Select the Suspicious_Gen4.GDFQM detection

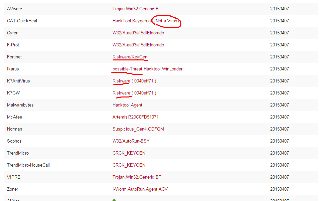coord(138,129)
